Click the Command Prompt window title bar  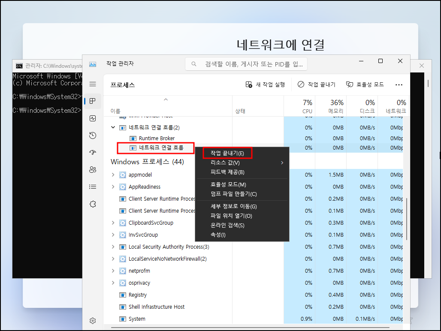coord(47,66)
